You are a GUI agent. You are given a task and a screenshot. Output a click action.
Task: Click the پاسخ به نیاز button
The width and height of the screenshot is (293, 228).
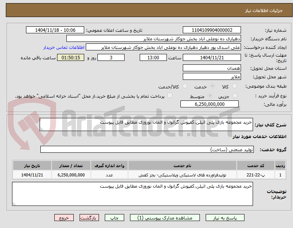coord(225,218)
